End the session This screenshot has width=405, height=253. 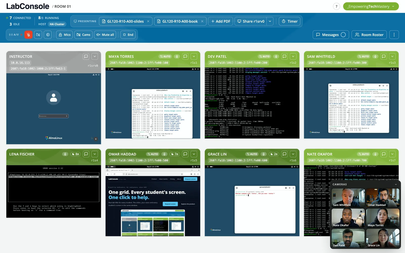click(128, 35)
